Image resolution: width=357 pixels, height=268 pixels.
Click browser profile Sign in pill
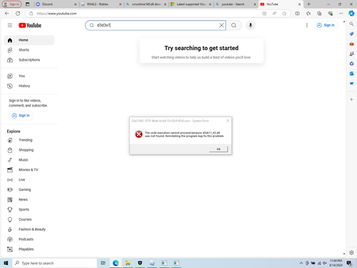point(11,4)
